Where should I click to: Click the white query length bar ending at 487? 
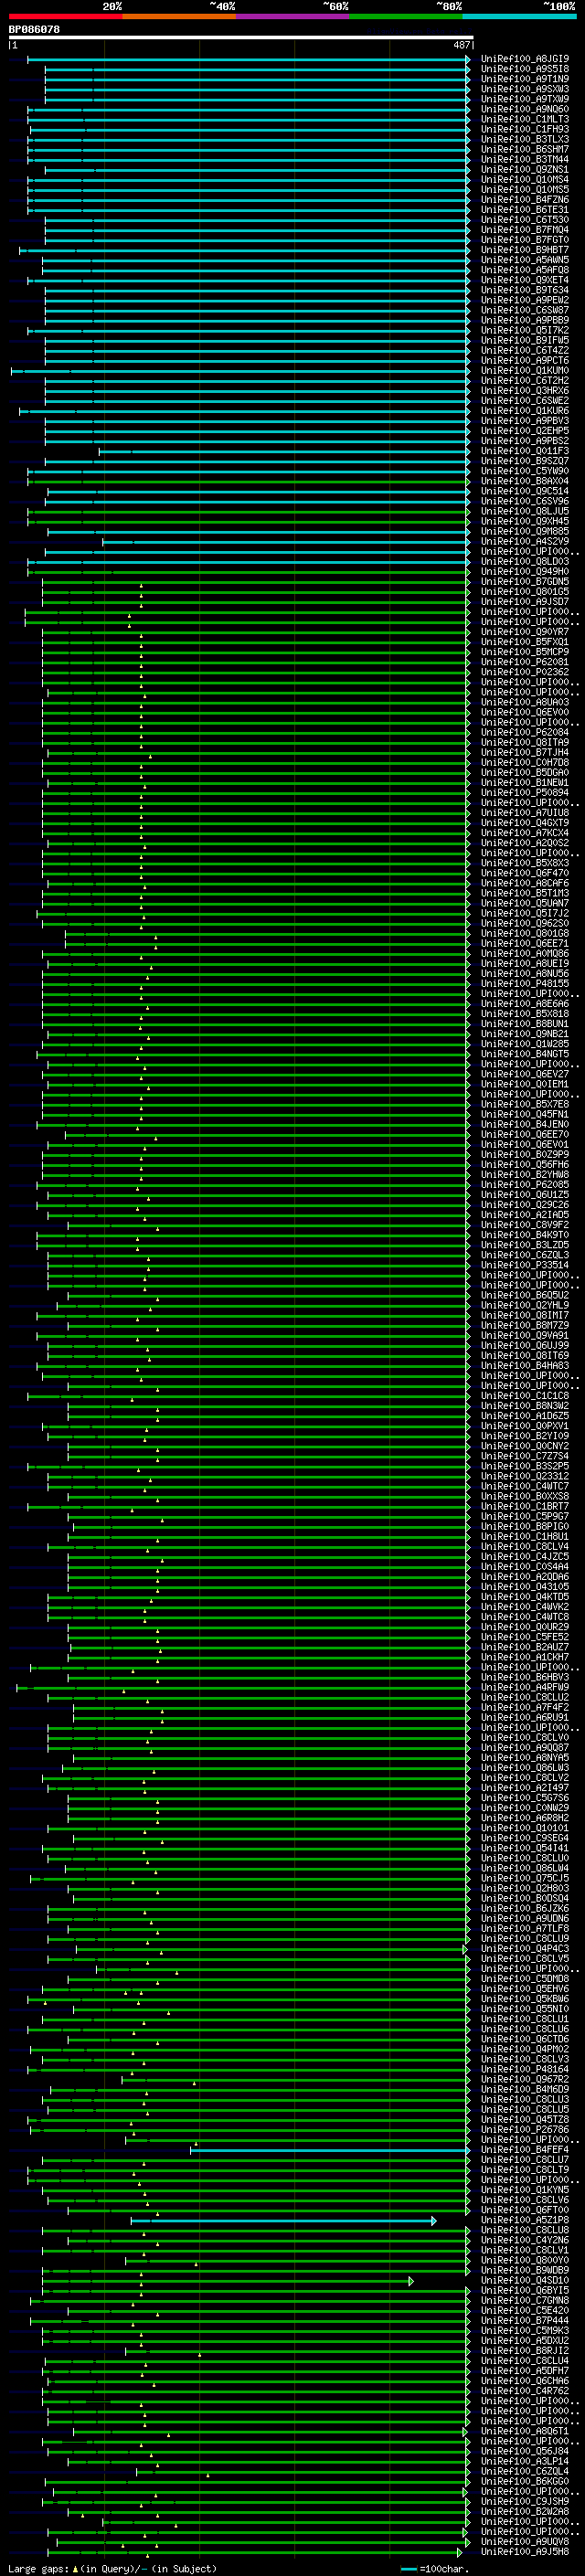(241, 38)
